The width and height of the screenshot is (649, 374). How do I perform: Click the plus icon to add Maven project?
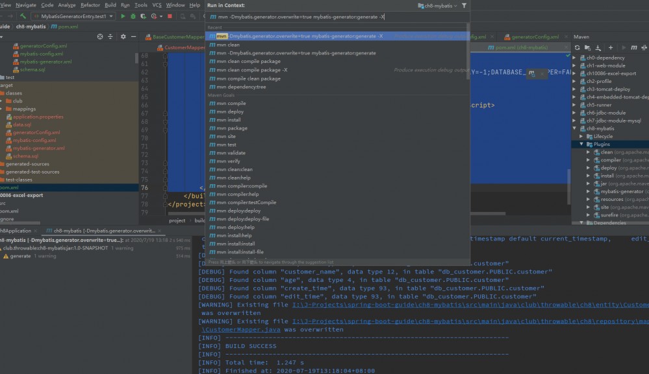(x=611, y=47)
